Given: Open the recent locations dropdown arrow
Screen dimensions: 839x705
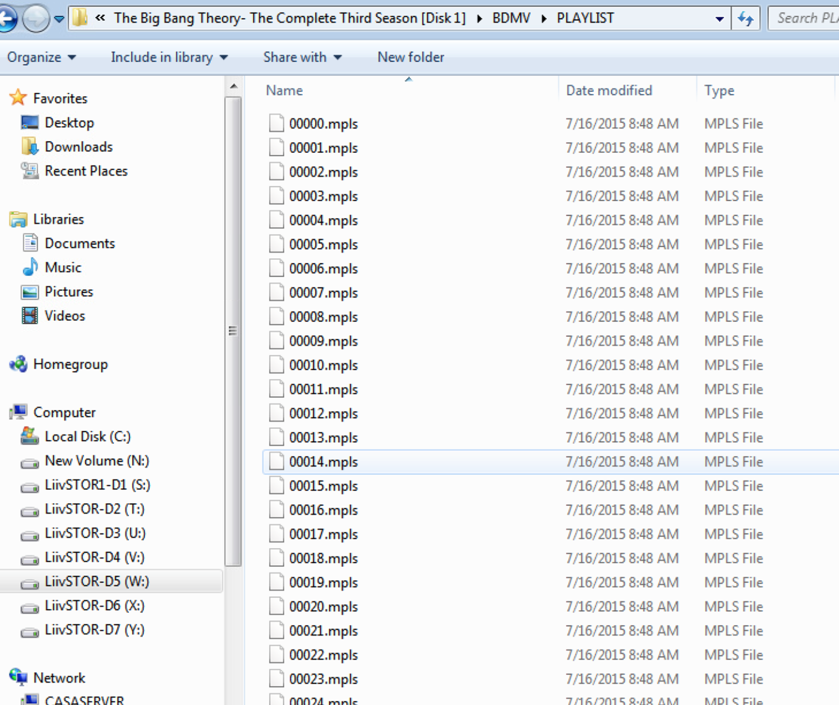Looking at the screenshot, I should [59, 19].
